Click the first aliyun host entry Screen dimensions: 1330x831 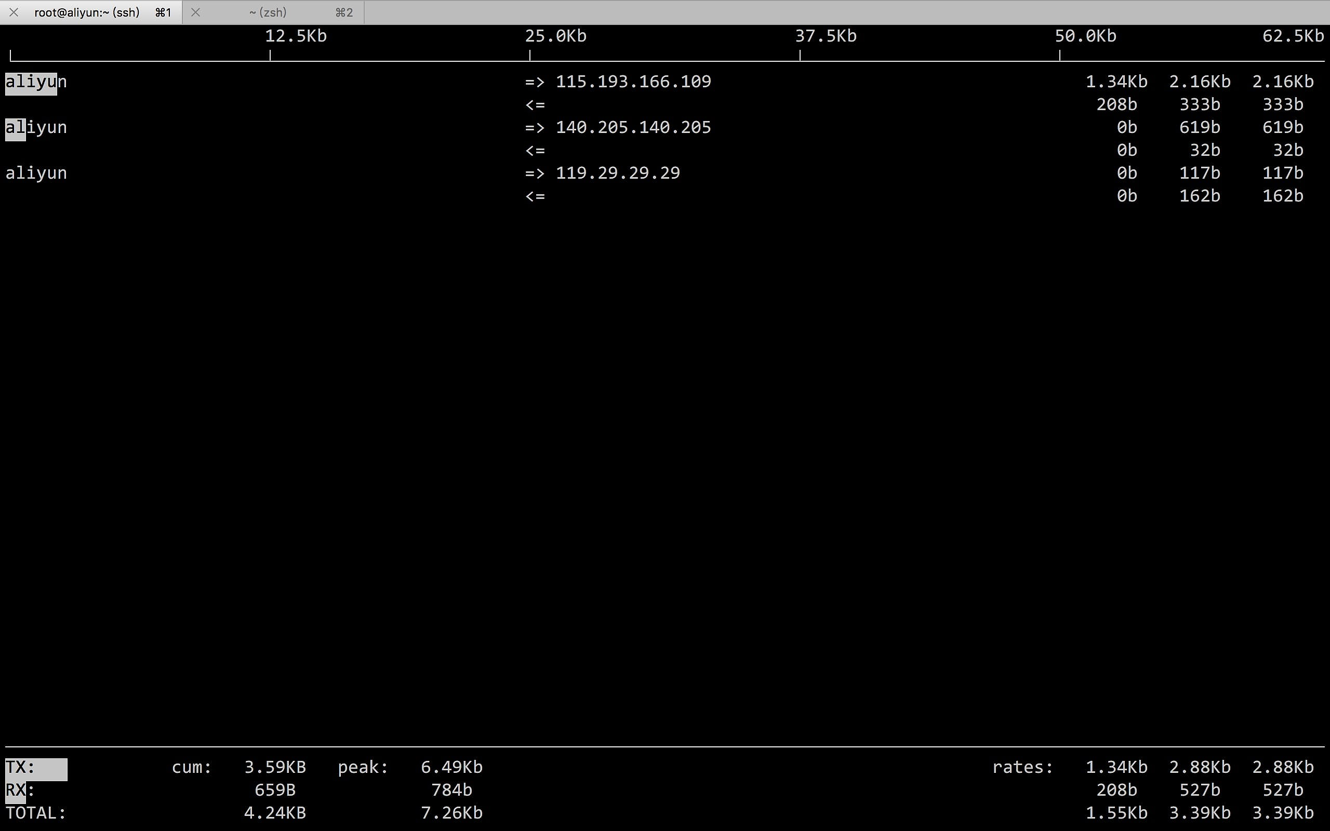click(x=36, y=82)
